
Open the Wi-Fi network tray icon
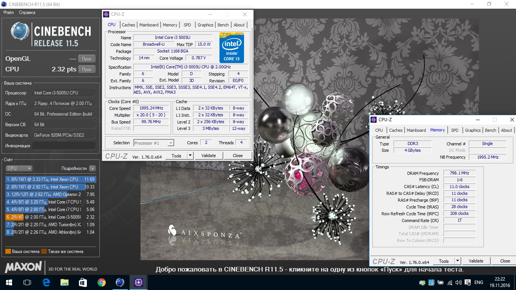450,282
